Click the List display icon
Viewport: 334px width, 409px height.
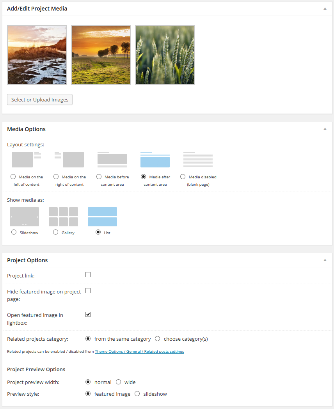(102, 217)
